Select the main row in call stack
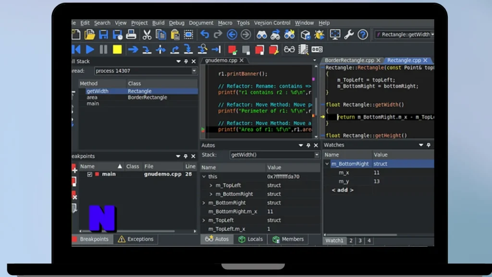Screen dimensions: 492x277 (x=138, y=104)
